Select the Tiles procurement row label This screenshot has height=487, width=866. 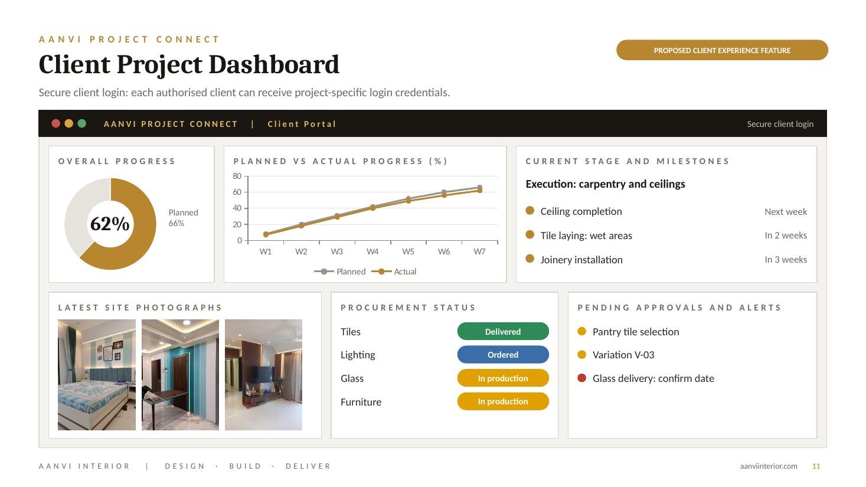351,332
